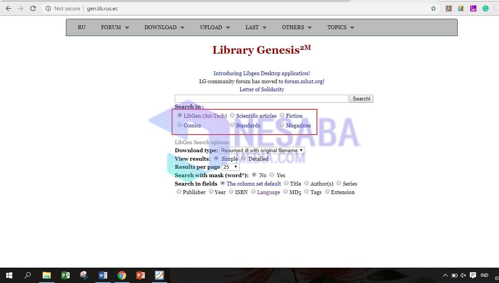Viewport: 499px width, 283px height.
Task: Search in Series field radio button
Action: (x=339, y=183)
